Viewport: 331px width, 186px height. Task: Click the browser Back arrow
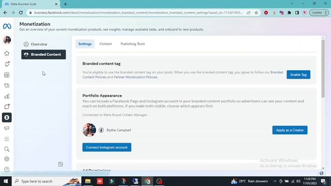pos(5,12)
